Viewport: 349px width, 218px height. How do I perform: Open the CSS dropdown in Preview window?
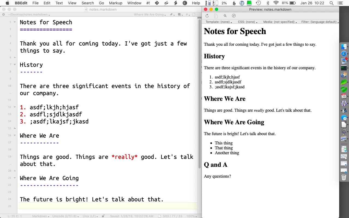click(248, 22)
